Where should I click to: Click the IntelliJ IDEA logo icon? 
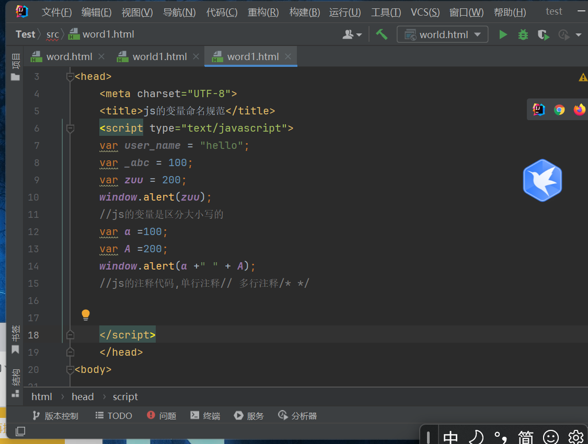point(22,11)
